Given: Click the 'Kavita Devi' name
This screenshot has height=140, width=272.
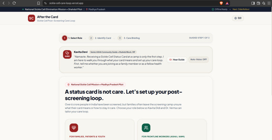Looking at the screenshot, I should [81, 52].
